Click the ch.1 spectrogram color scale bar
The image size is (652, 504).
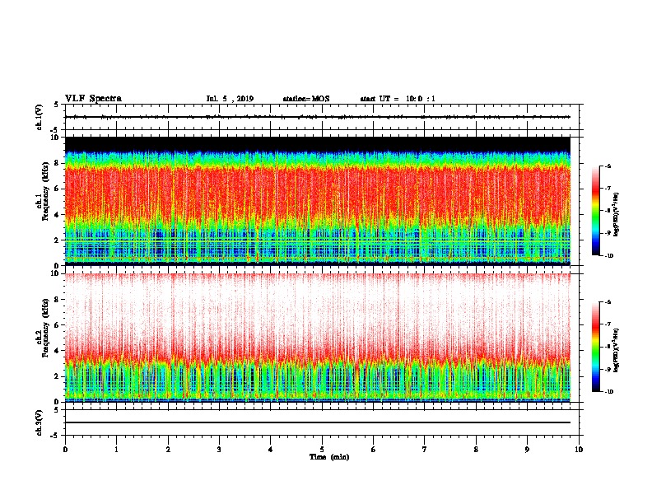tap(595, 211)
